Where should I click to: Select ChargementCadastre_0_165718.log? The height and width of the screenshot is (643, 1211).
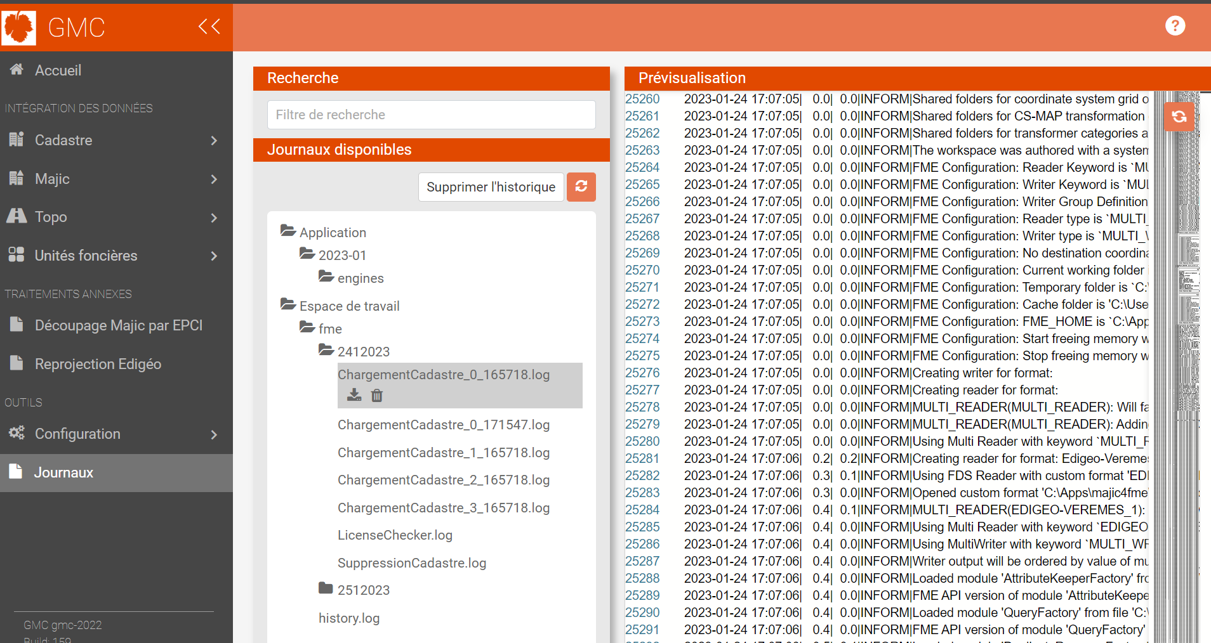click(444, 375)
